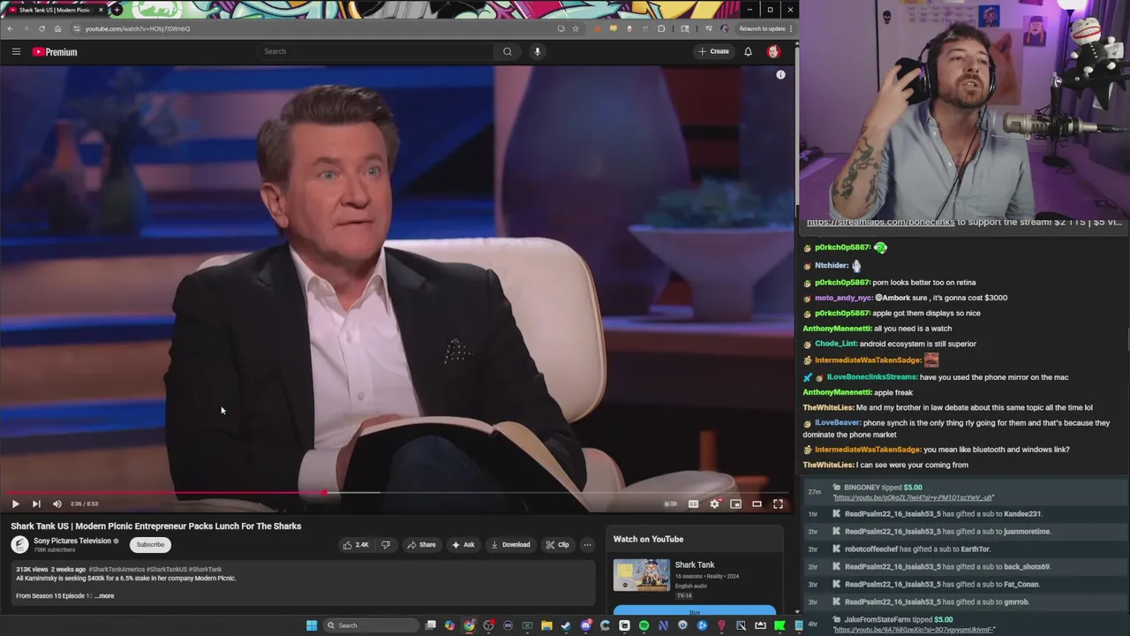Close the Shark Tank US tab
The width and height of the screenshot is (1130, 636).
[101, 10]
